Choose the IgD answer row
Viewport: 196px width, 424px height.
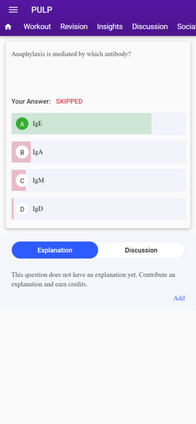[98, 209]
